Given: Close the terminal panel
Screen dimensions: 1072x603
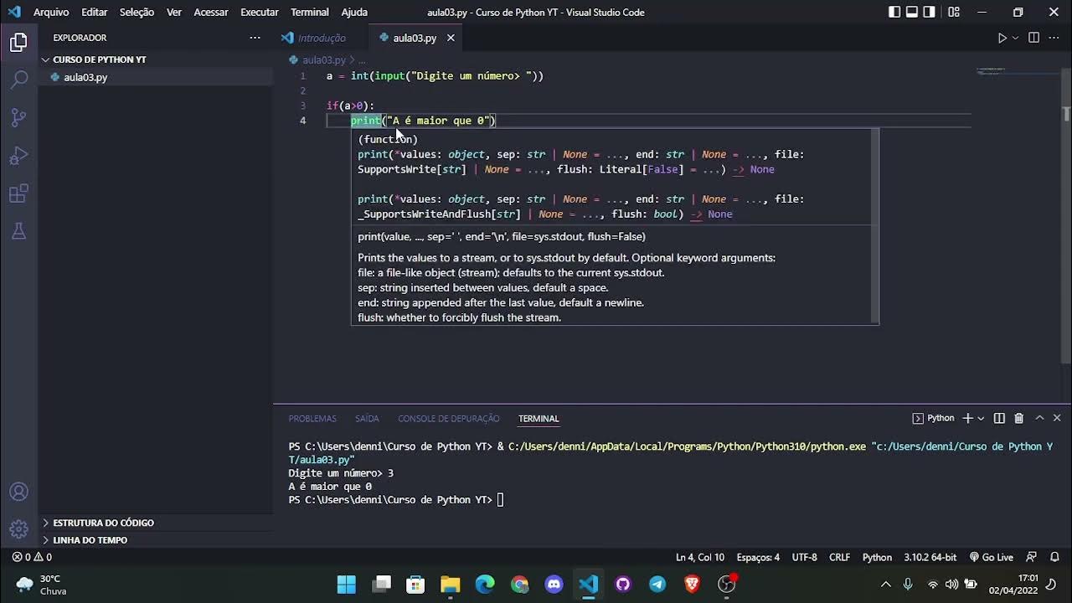Looking at the screenshot, I should point(1057,418).
